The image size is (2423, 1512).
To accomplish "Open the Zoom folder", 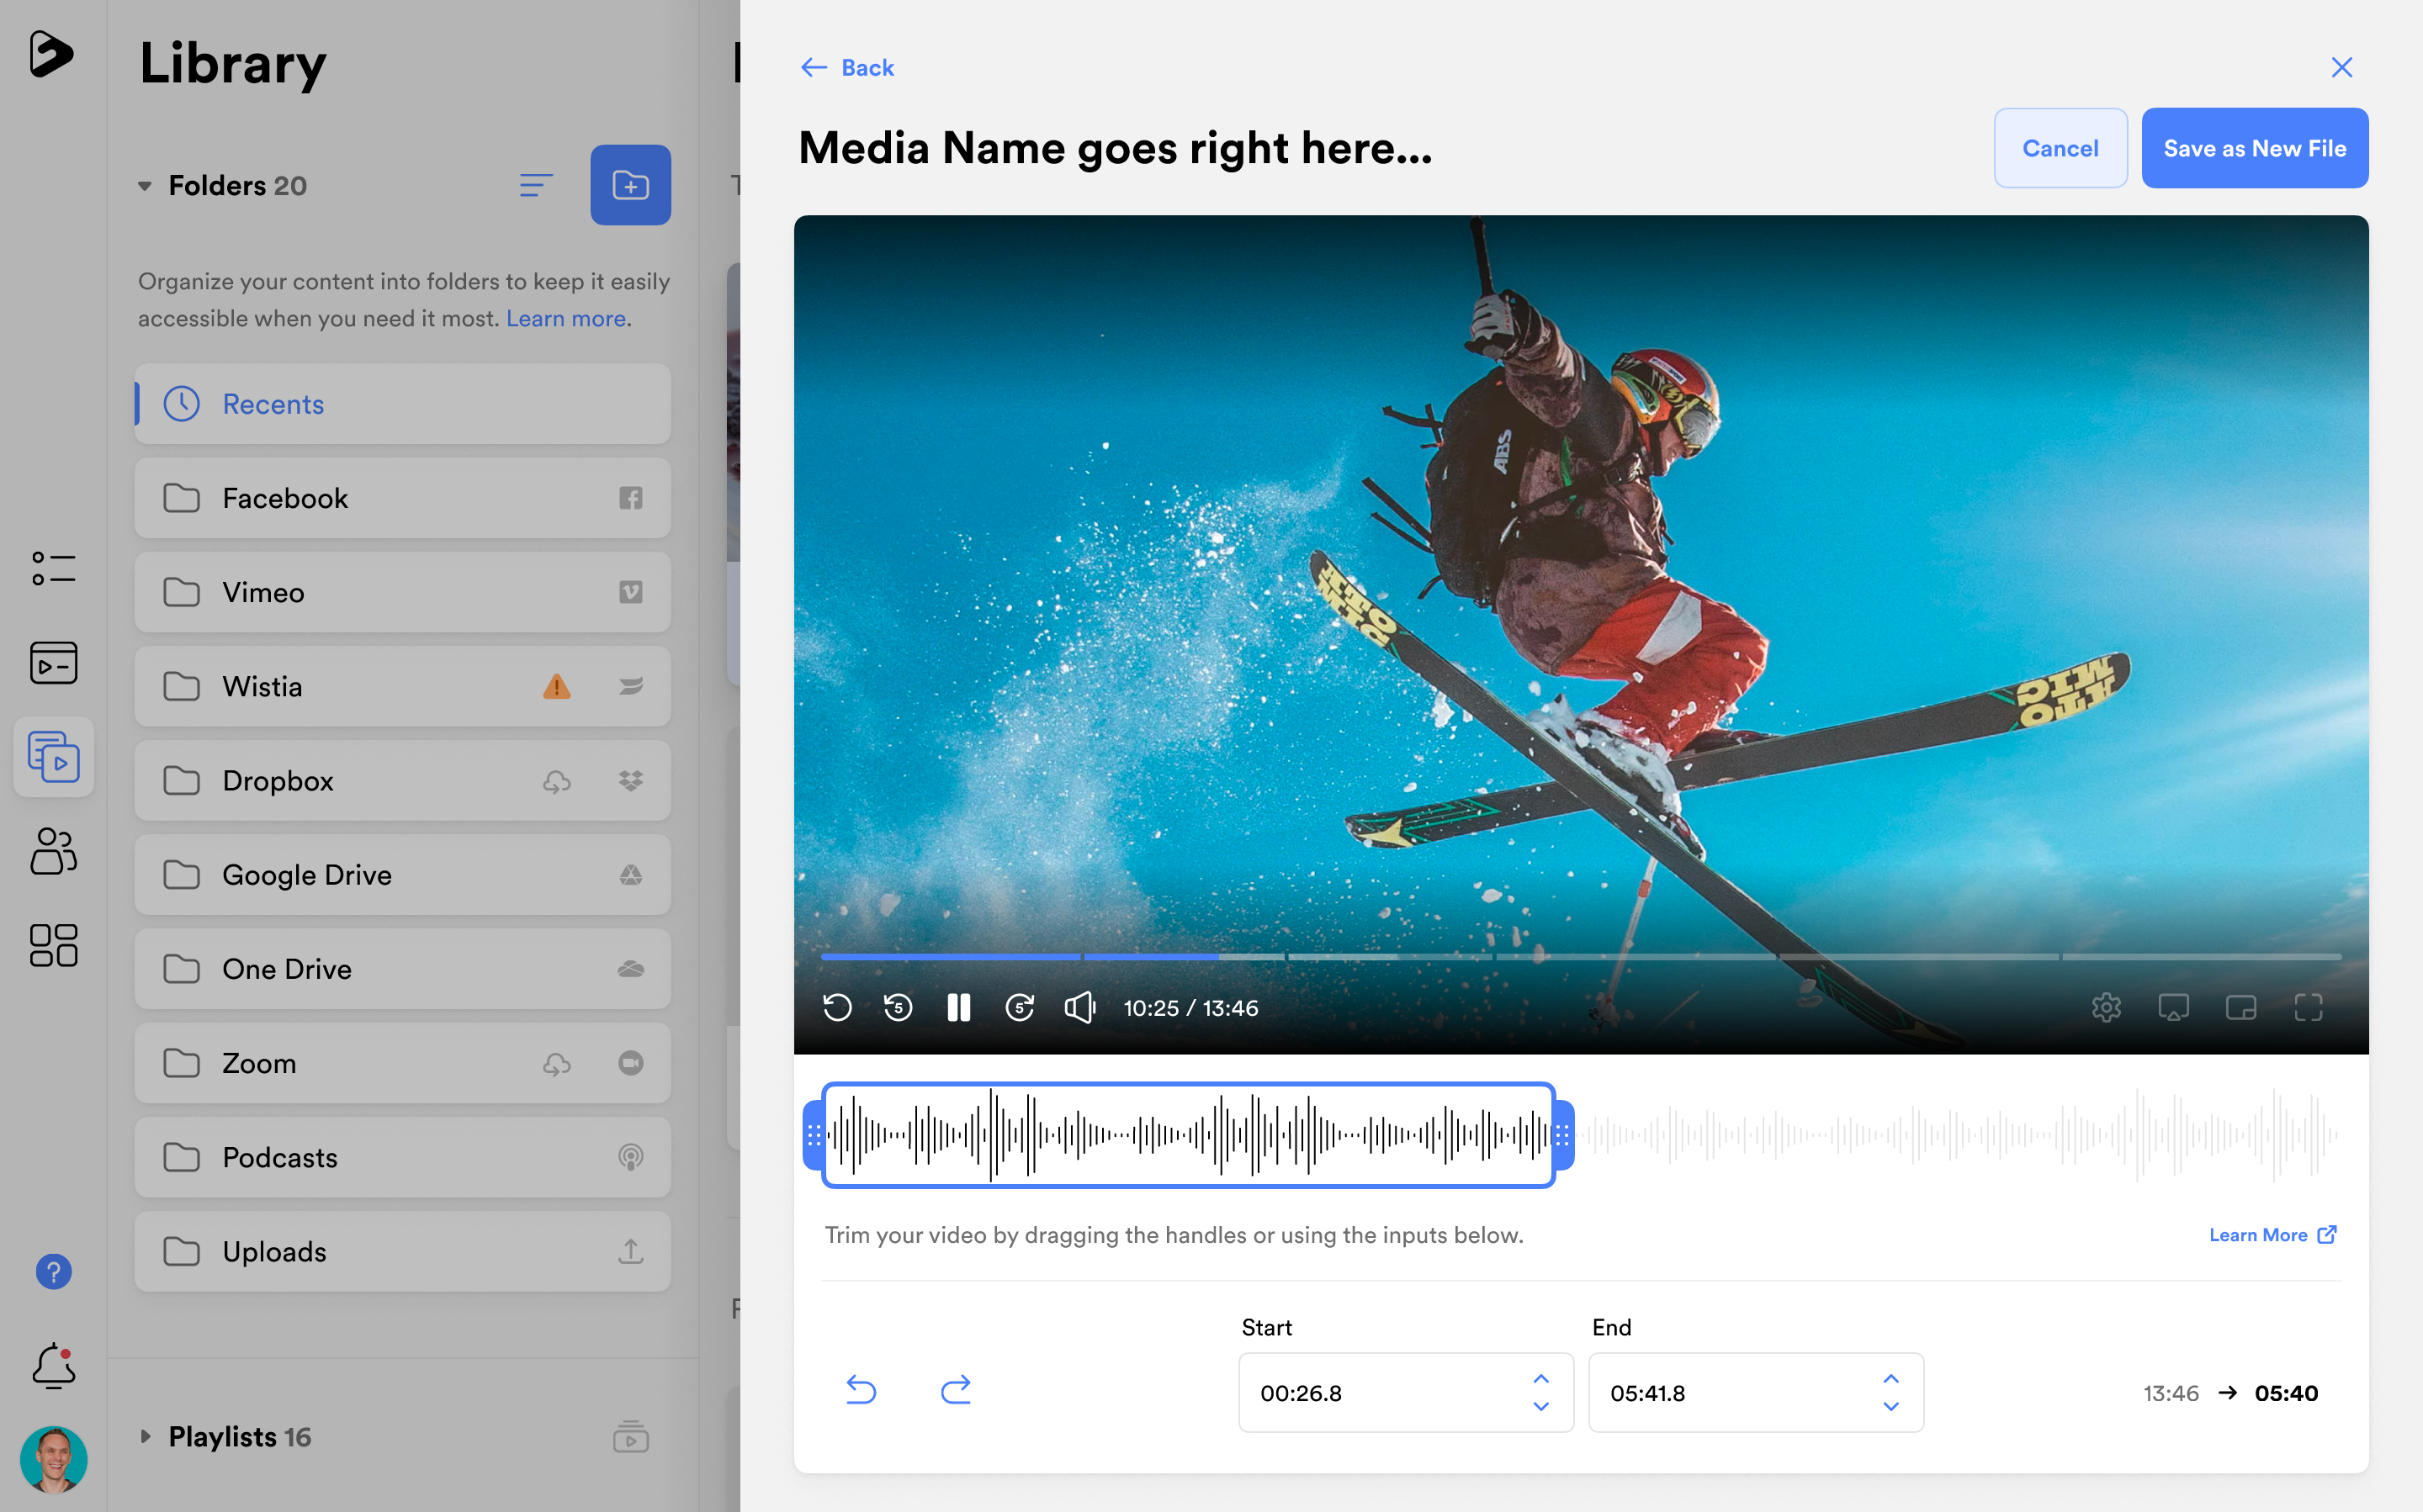I will pyautogui.click(x=403, y=1063).
